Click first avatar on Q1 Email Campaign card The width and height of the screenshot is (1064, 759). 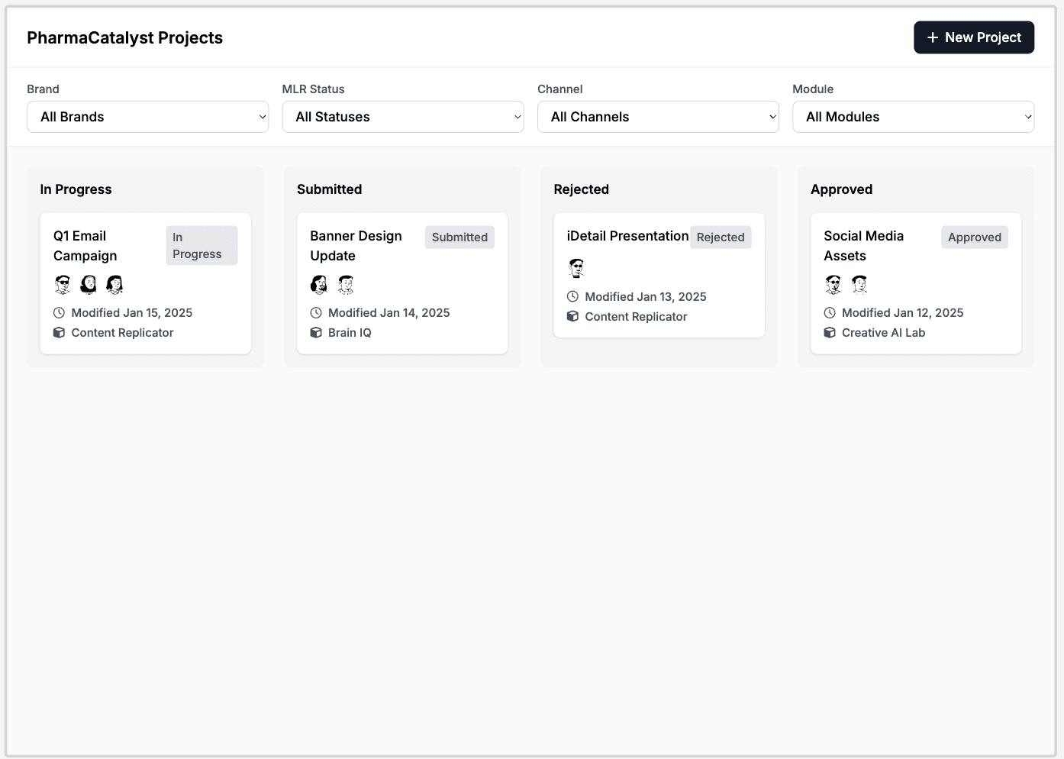tap(63, 285)
